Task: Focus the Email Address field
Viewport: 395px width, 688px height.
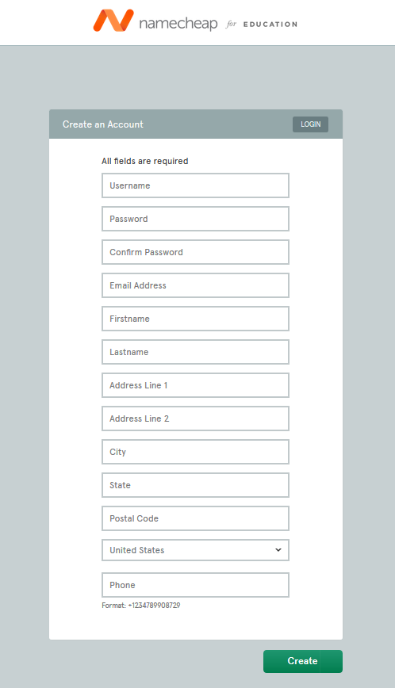Action: 195,285
